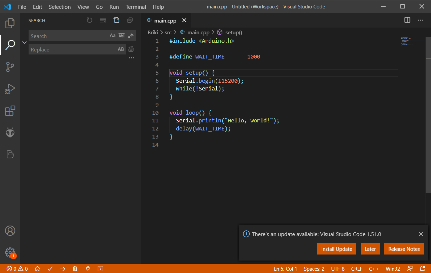Open the View menu
This screenshot has height=273, width=431.
[x=83, y=7]
